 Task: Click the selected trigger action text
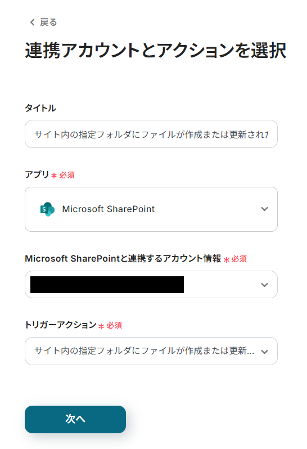pos(144,351)
